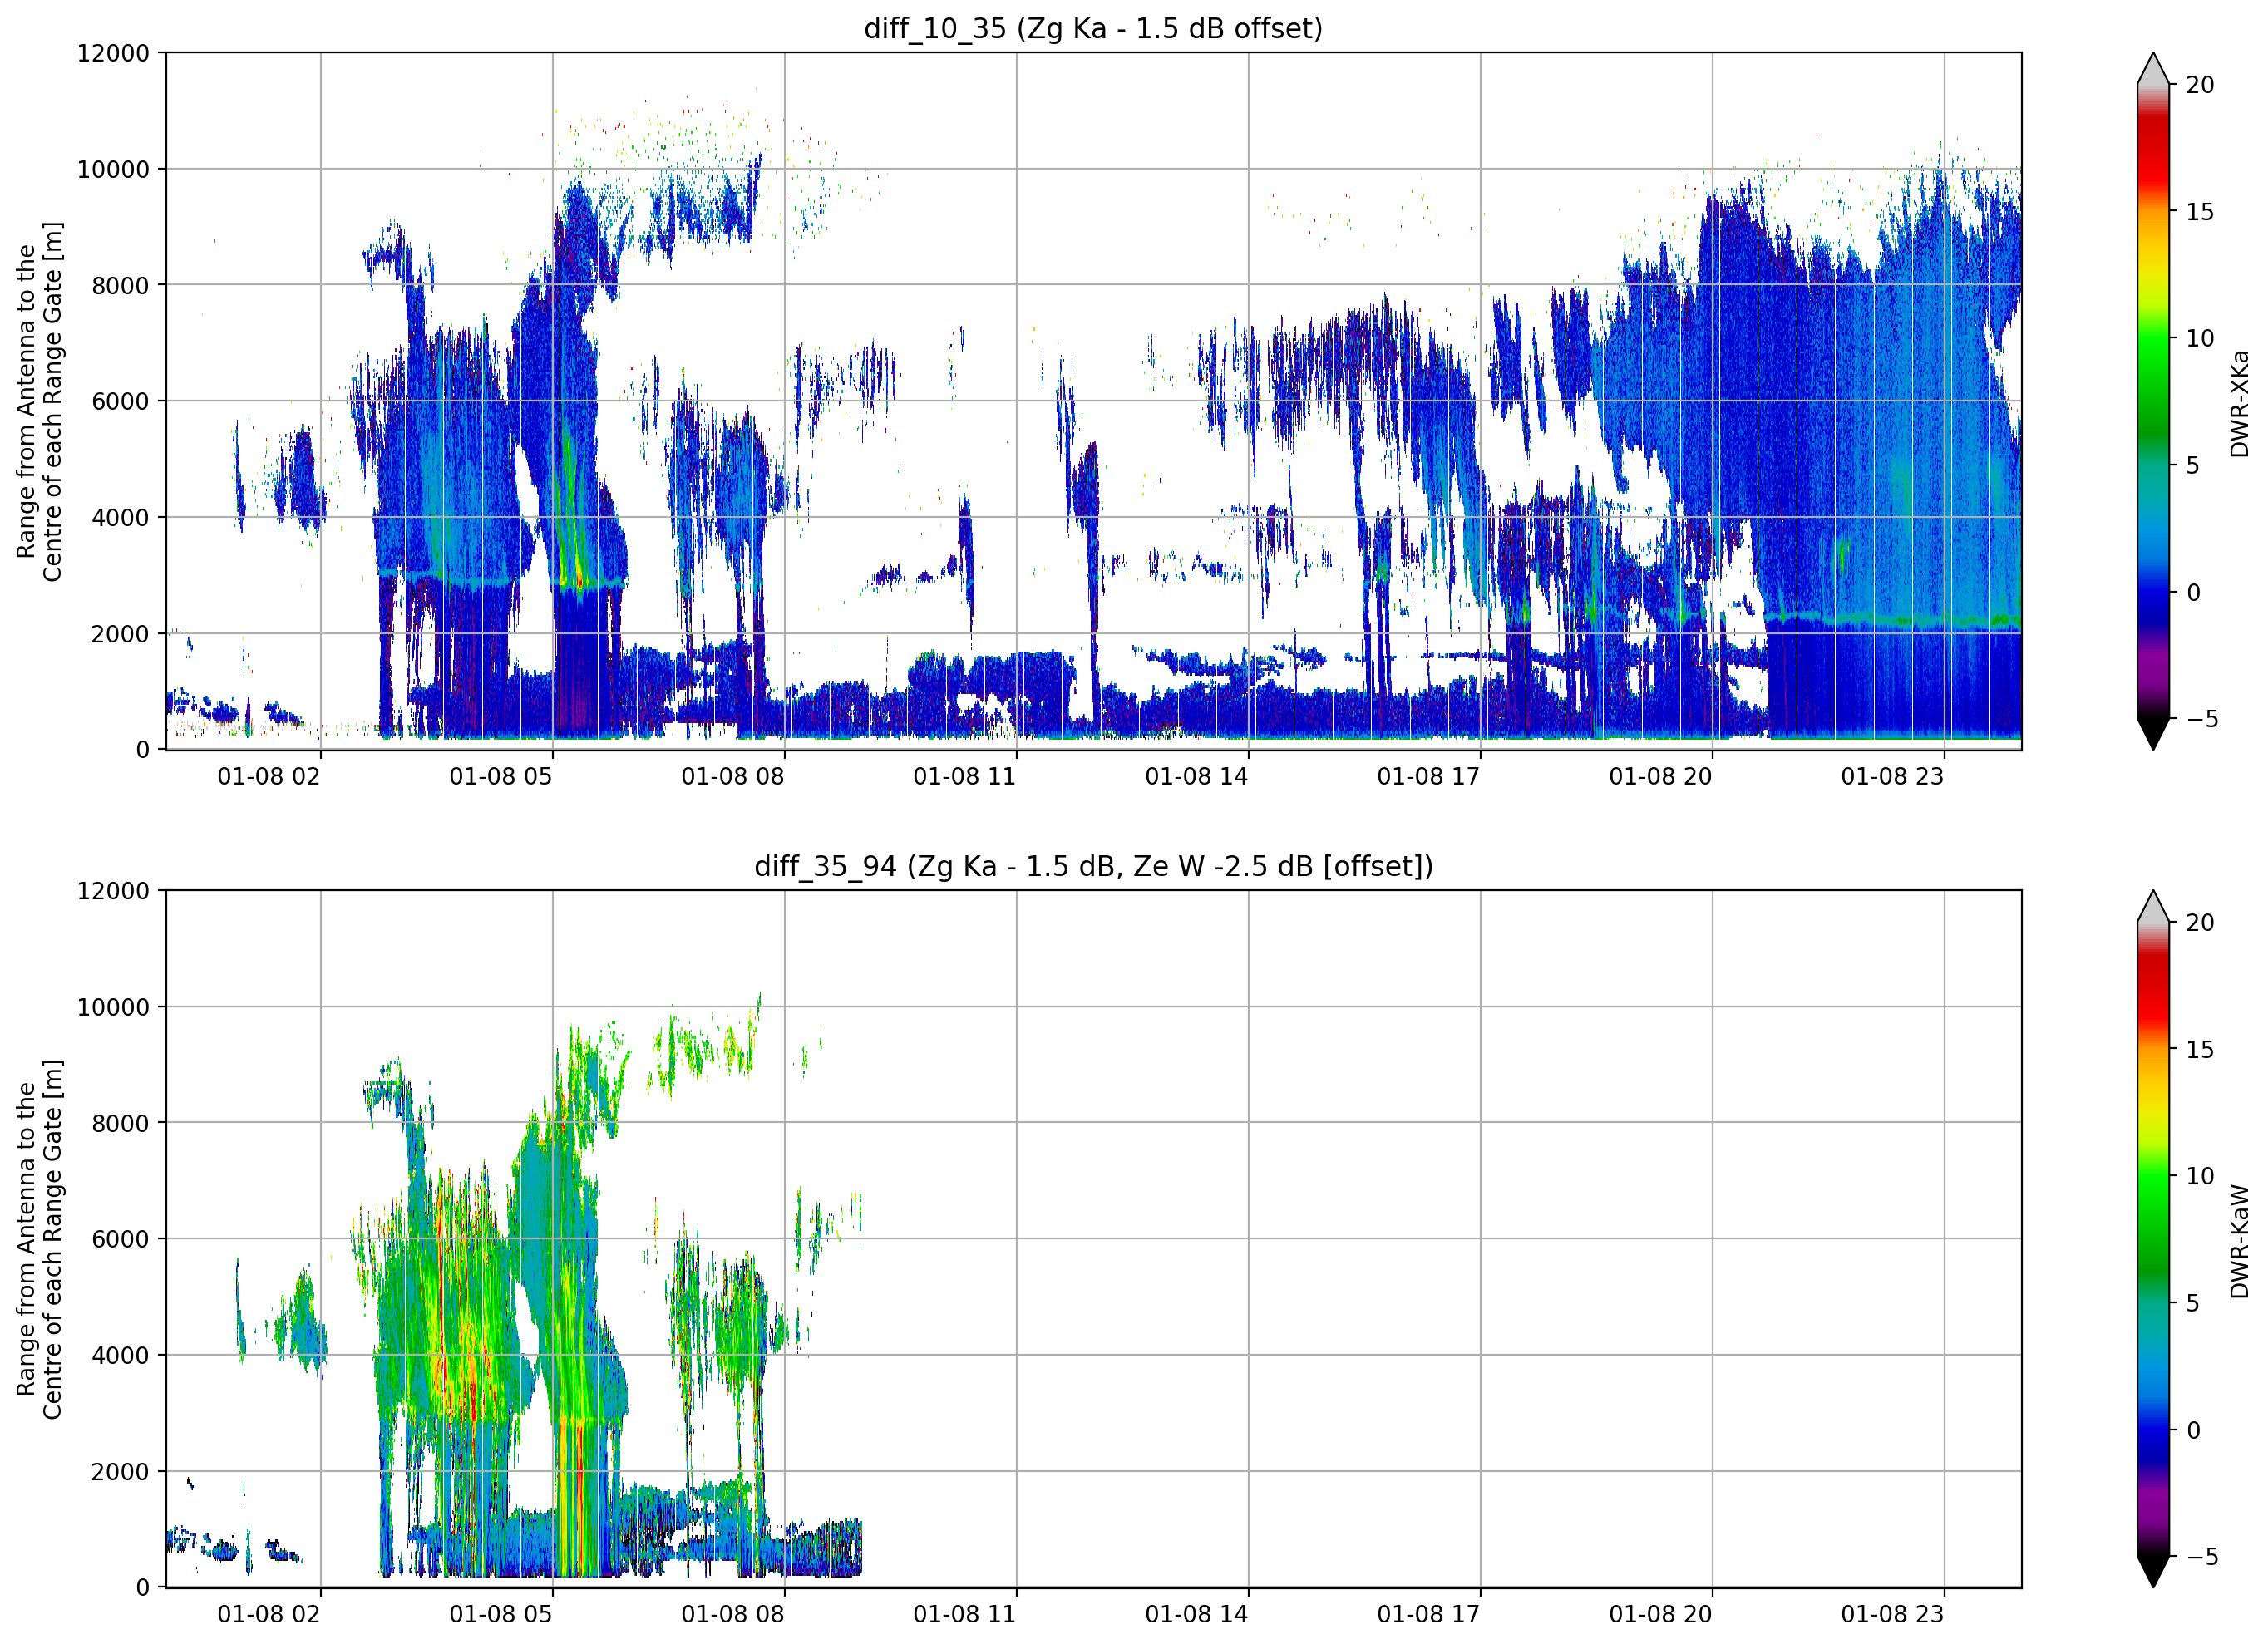Click the 01-08 17 x-tick under top plot
2268x1644 pixels.
point(1429,777)
